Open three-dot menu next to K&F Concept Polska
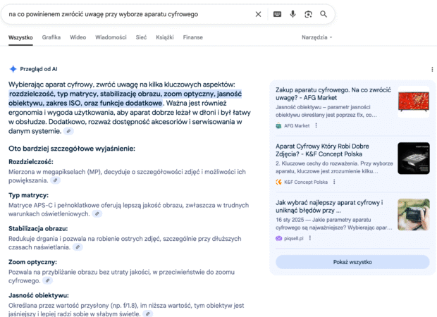Viewport: 437px width, 317px height. [334, 182]
